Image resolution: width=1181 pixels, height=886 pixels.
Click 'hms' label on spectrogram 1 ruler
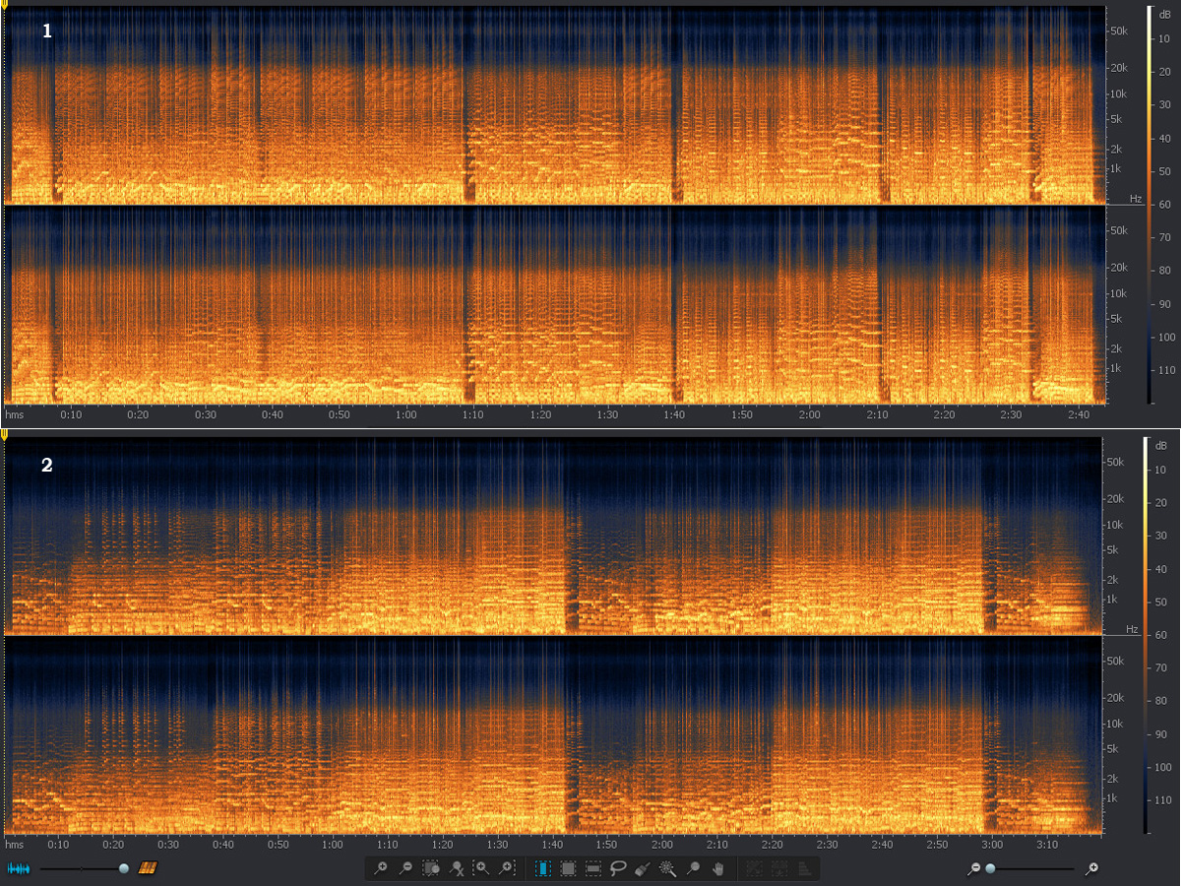14,414
